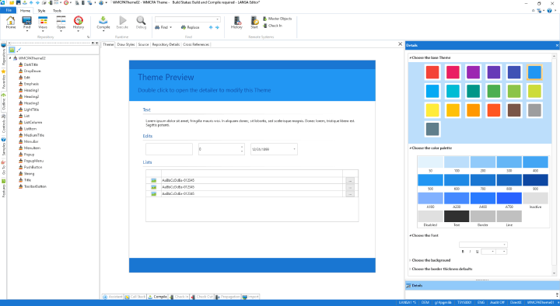
Task: Expand the Choose the background section
Action: 411,260
